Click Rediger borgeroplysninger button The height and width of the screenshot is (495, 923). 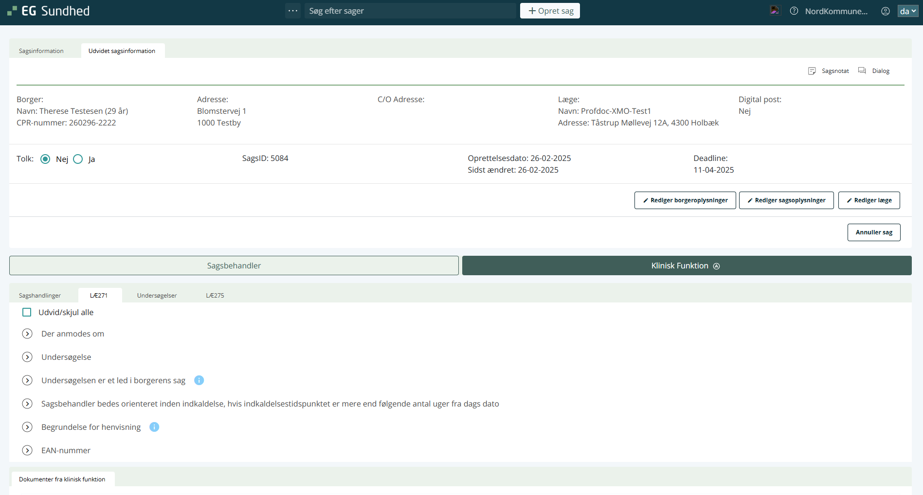pos(685,200)
